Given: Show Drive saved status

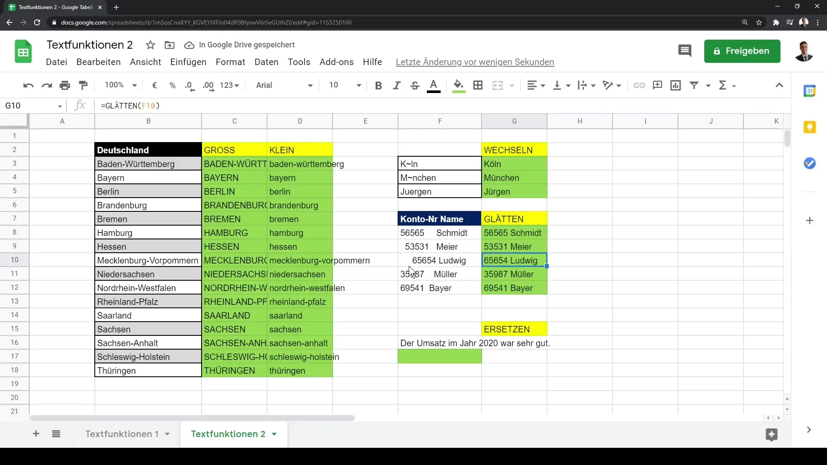Looking at the screenshot, I should tap(239, 45).
